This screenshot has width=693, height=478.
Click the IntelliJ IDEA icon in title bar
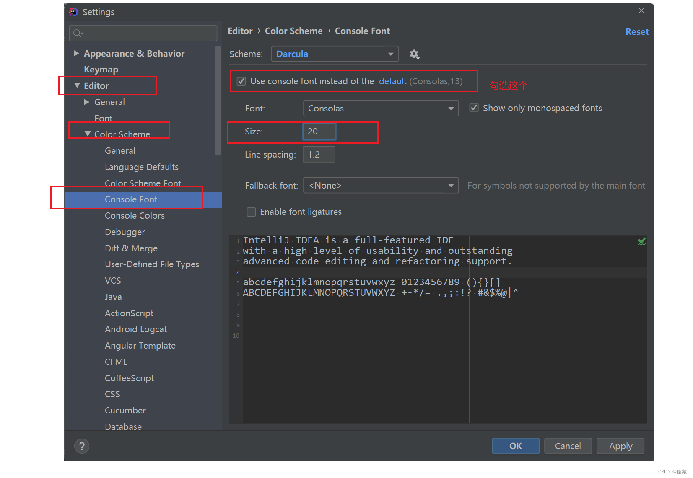[73, 12]
